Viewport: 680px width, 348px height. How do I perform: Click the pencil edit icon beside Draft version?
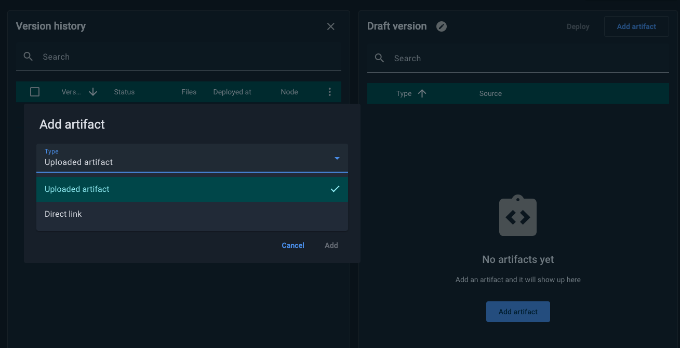point(442,26)
